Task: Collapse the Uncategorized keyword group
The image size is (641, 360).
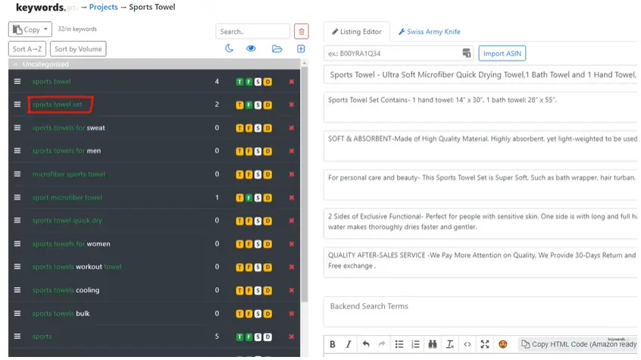Action: click(17, 64)
